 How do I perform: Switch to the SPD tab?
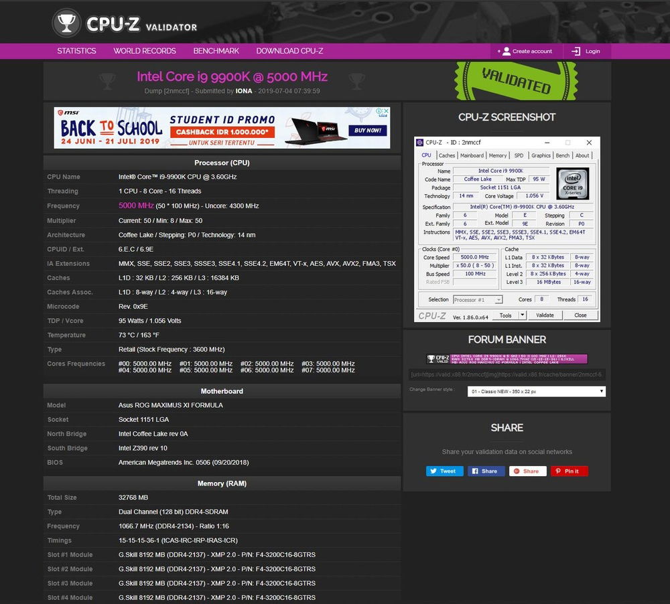(519, 155)
